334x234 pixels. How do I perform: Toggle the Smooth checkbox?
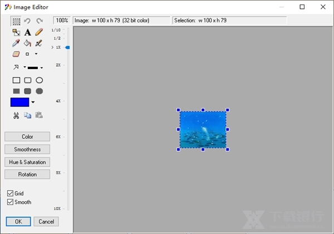coord(10,202)
